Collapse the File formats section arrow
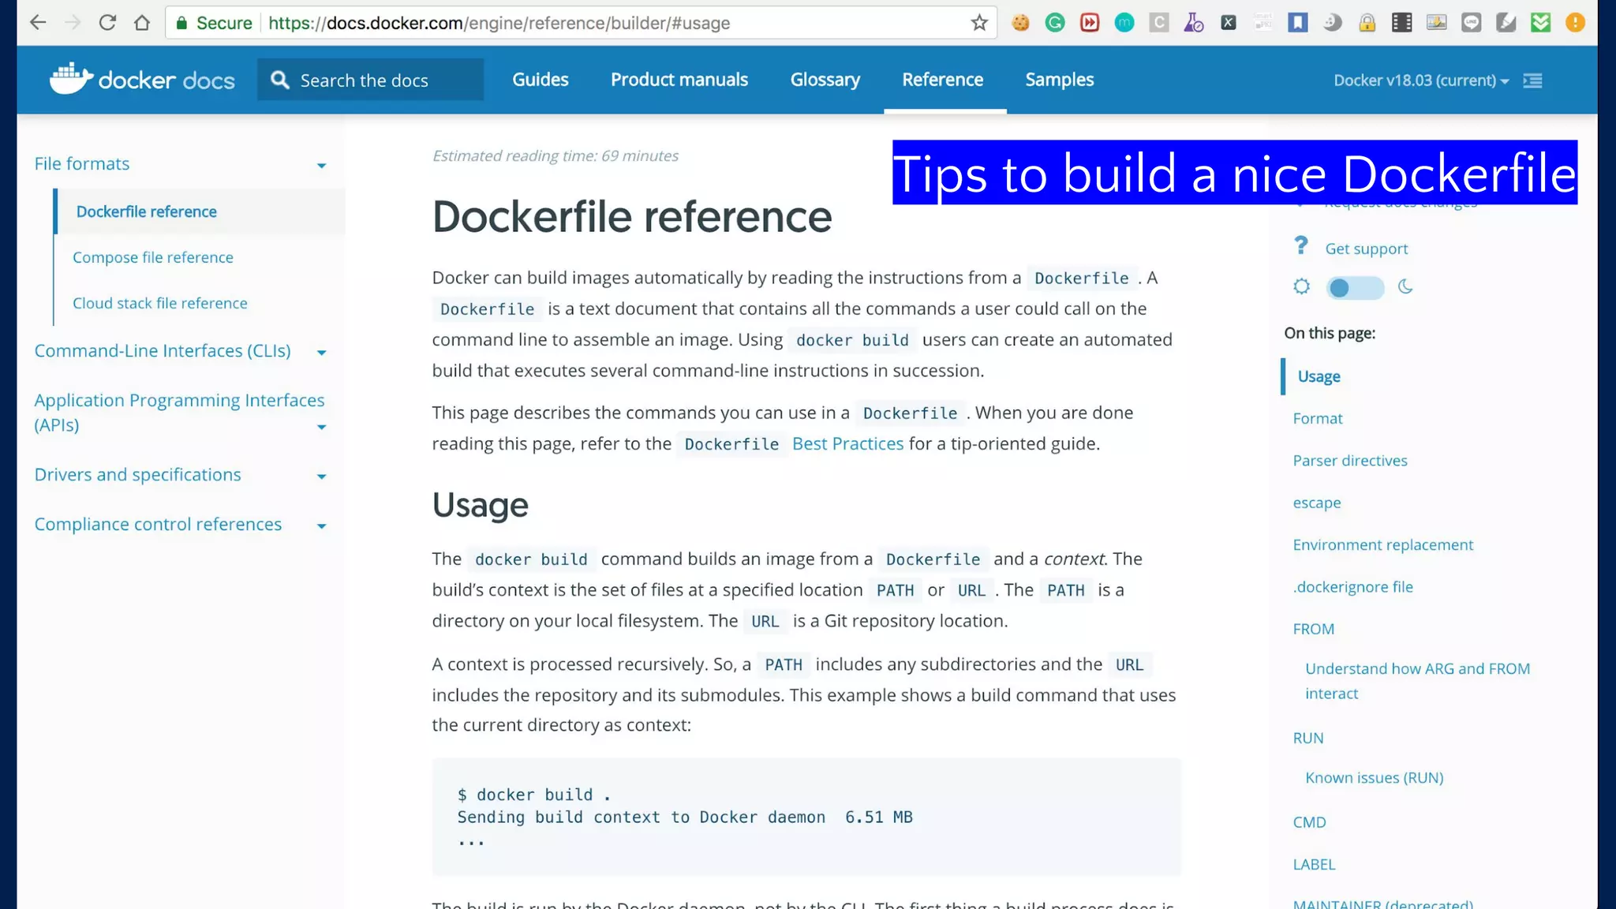Viewport: 1616px width, 909px height. [x=321, y=166]
